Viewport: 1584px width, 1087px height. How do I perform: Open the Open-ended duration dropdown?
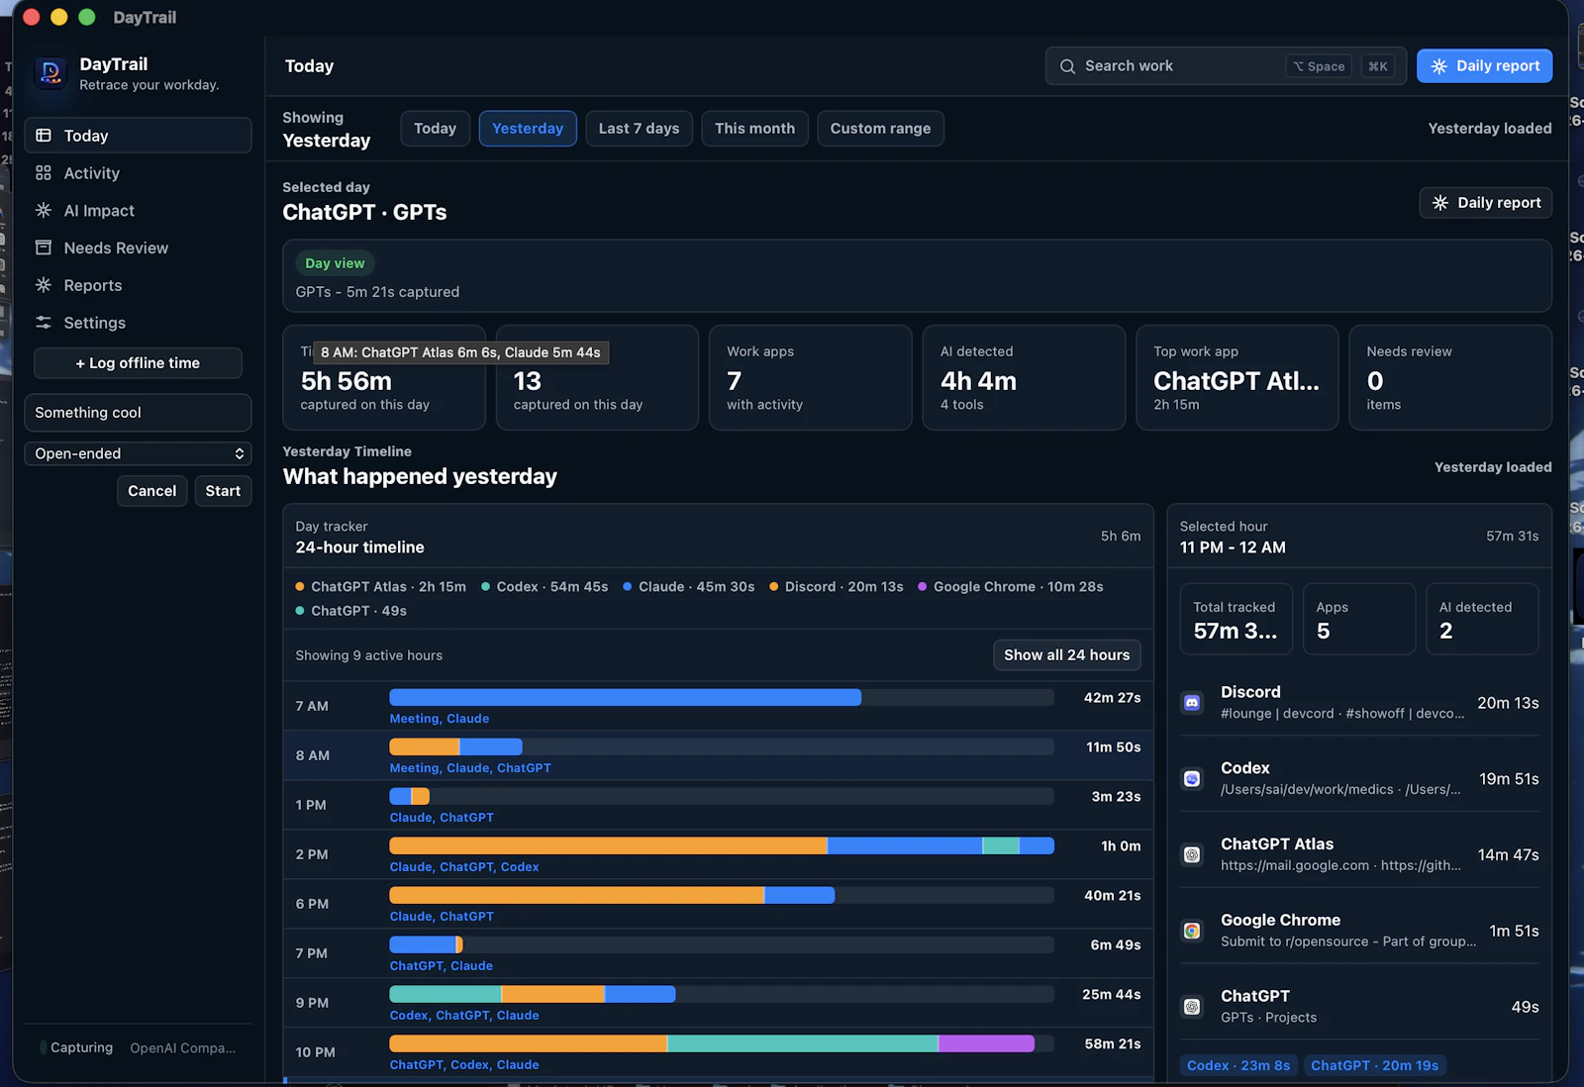138,453
